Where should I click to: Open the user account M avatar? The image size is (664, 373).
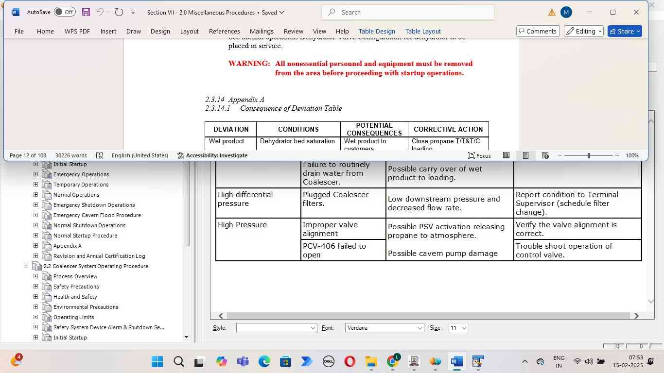click(566, 12)
